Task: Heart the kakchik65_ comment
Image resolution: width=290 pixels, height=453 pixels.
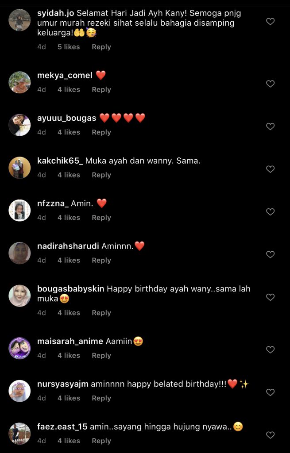Action: pyautogui.click(x=270, y=169)
